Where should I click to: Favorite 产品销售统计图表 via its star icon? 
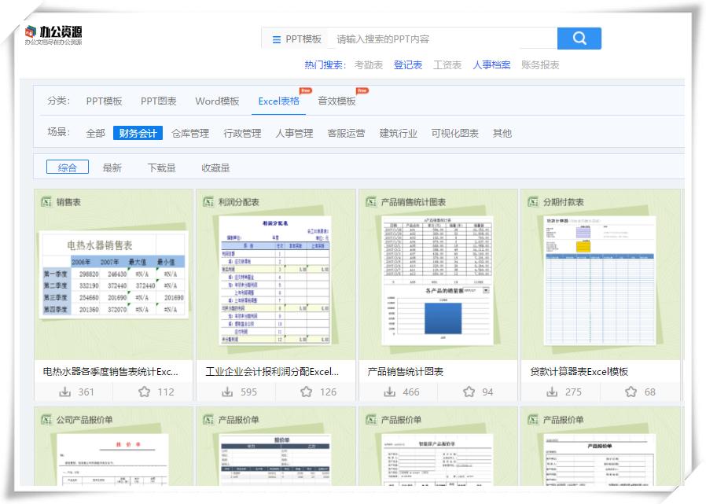coord(471,391)
